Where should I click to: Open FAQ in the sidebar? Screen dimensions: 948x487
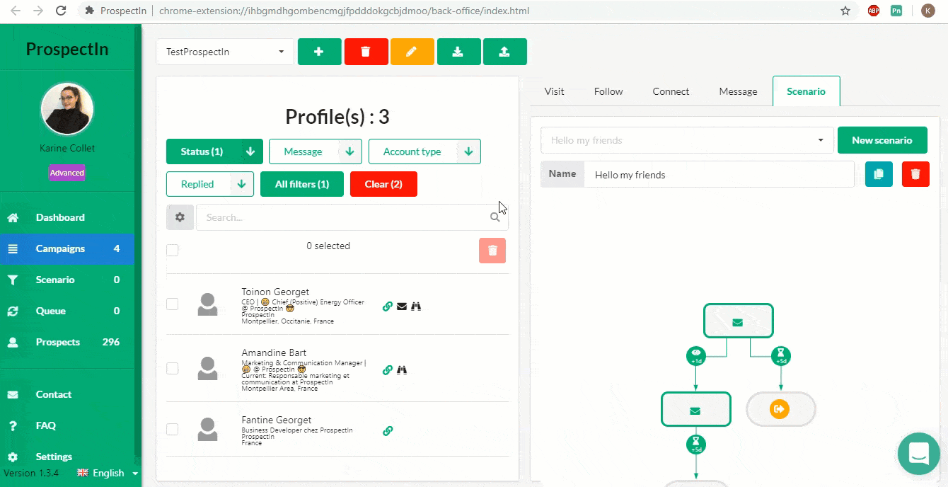(x=67, y=425)
